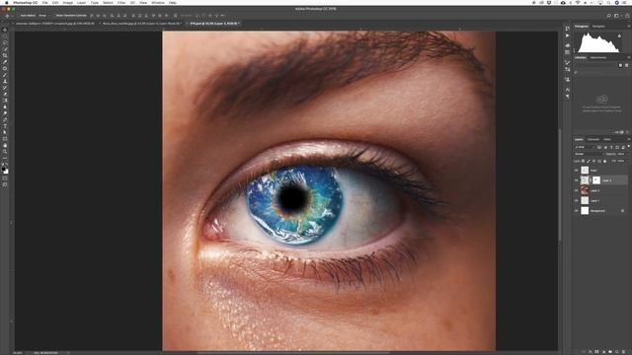Toggle visibility of selected masked layer
Image resolution: width=632 pixels, height=355 pixels.
[x=577, y=180]
